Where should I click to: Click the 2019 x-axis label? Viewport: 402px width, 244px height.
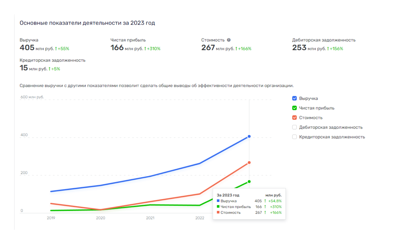pos(51,218)
